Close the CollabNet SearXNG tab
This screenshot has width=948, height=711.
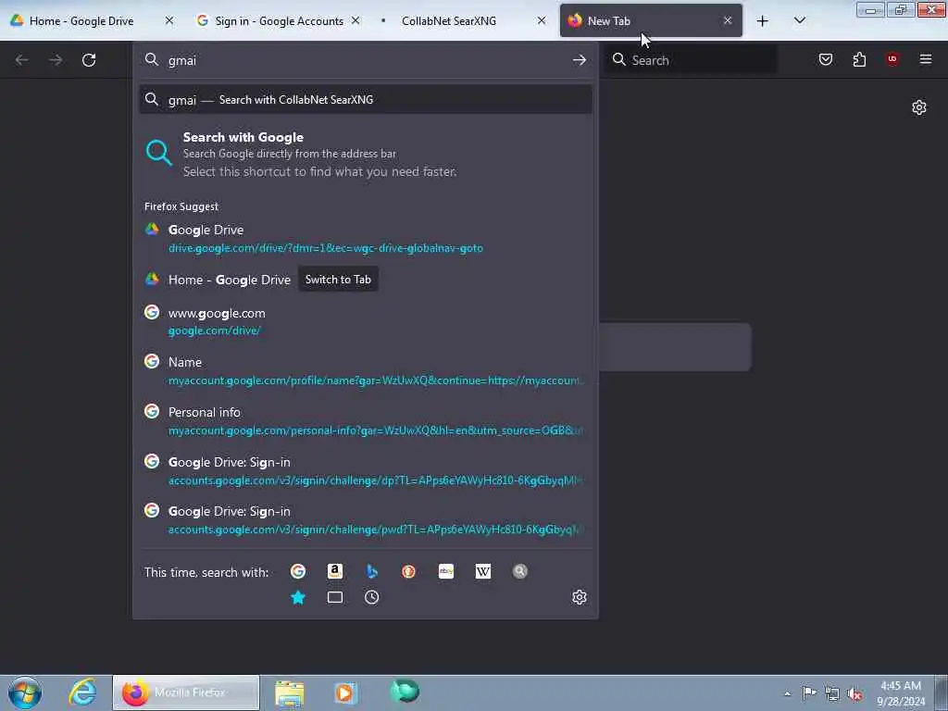[542, 20]
